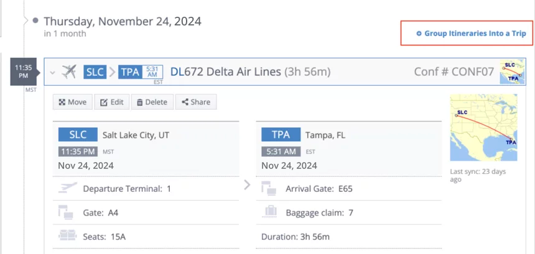Click the DL672 Delta Air Lines flight link
Image resolution: width=535 pixels, height=254 pixels.
pos(225,72)
